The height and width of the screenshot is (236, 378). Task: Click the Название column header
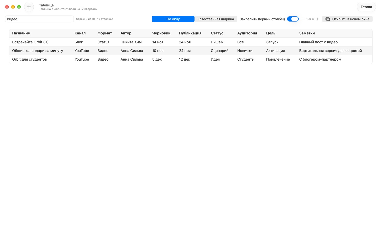pos(21,33)
